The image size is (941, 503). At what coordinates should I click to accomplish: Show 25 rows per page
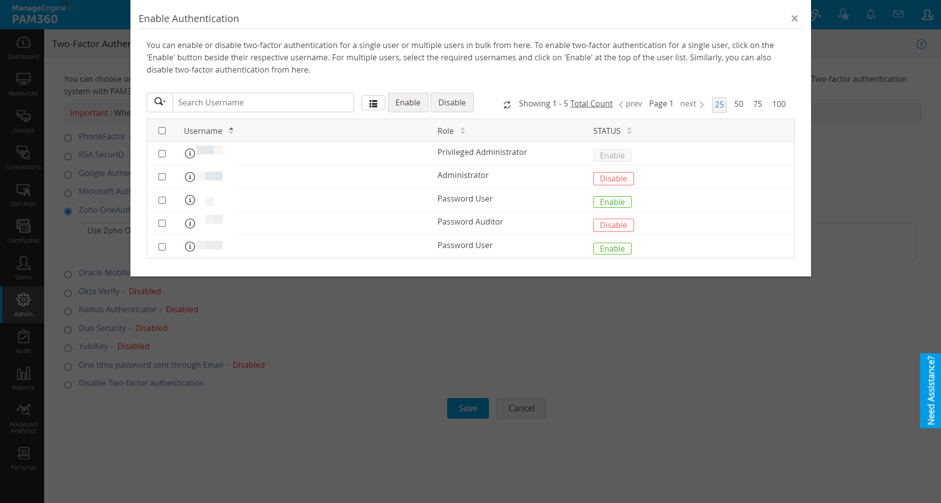click(x=719, y=104)
